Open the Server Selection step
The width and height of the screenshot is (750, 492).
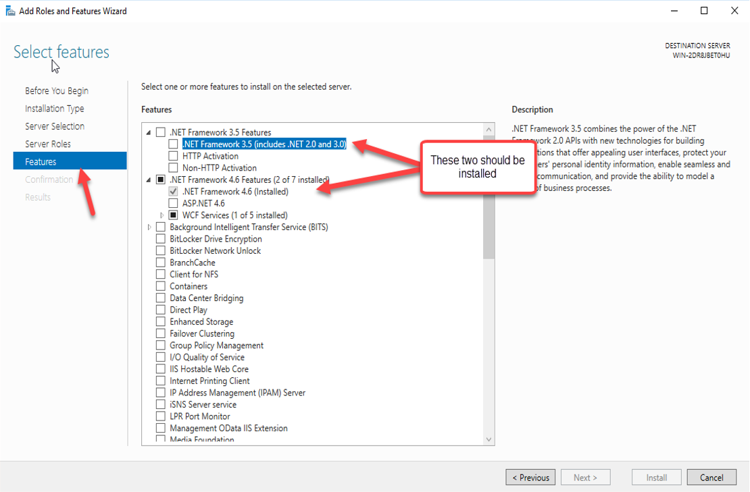pyautogui.click(x=55, y=126)
